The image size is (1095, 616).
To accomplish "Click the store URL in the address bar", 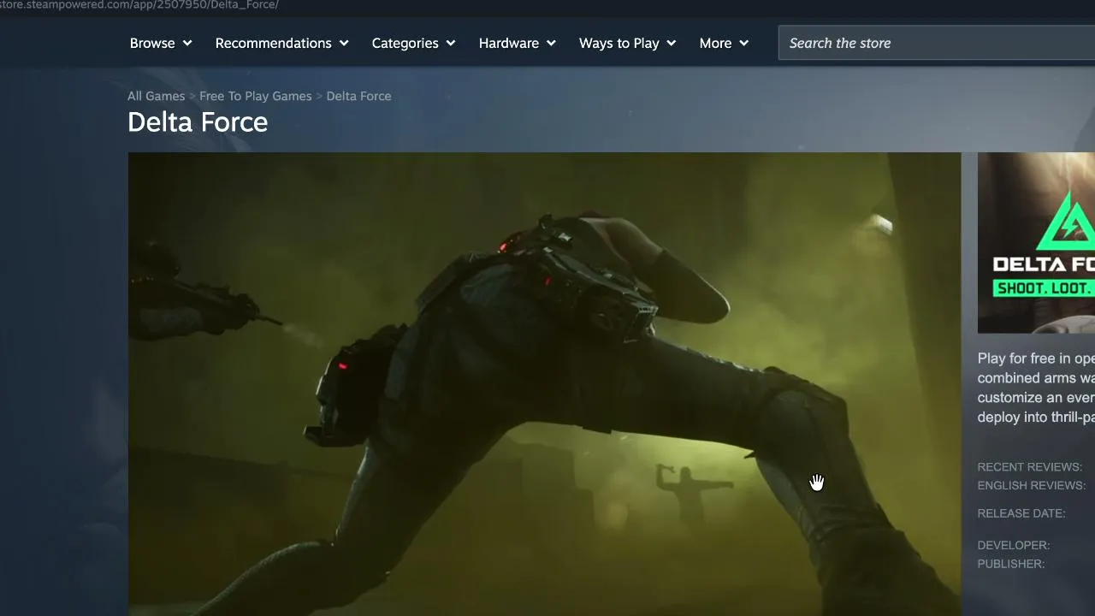I will 139,5.
